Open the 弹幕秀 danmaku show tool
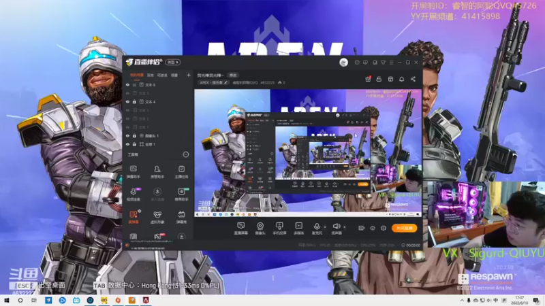 (181, 217)
